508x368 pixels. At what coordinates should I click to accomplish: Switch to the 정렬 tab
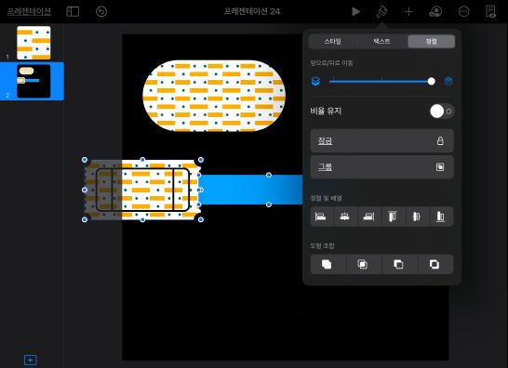(x=431, y=42)
